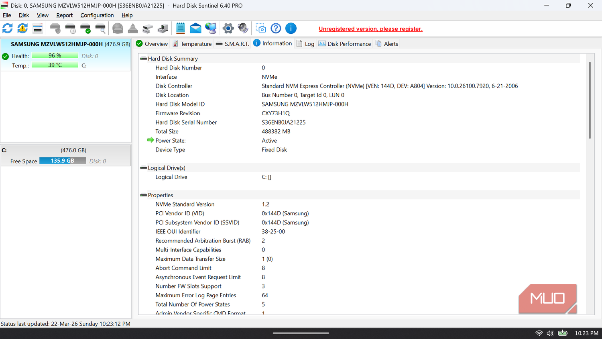This screenshot has height=339, width=602.
Task: Switch to the Temperature tab
Action: click(x=192, y=44)
